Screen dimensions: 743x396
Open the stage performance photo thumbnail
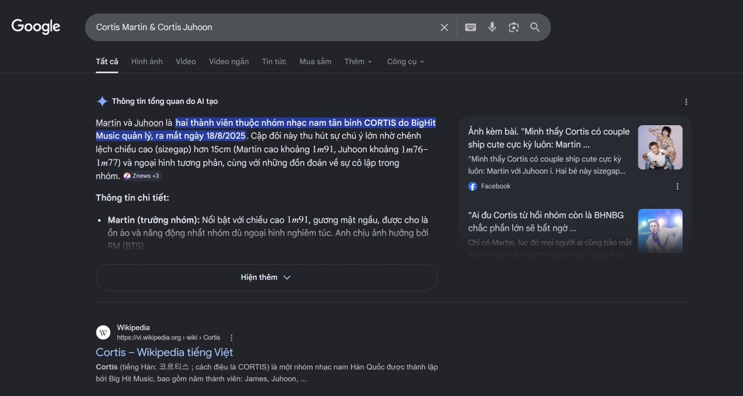click(x=660, y=231)
